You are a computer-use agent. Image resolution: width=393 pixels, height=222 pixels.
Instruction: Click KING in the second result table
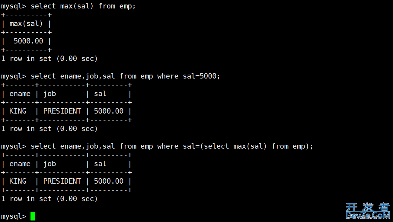(18, 111)
